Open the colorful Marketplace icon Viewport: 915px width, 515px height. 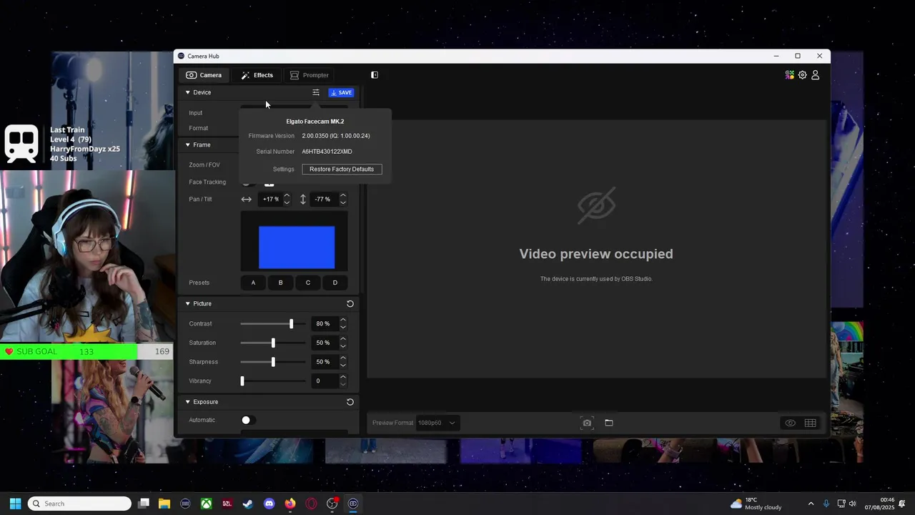coord(789,75)
